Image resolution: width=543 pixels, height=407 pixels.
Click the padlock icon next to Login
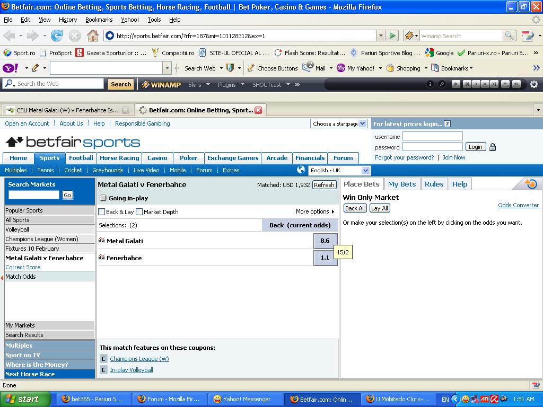(x=493, y=147)
